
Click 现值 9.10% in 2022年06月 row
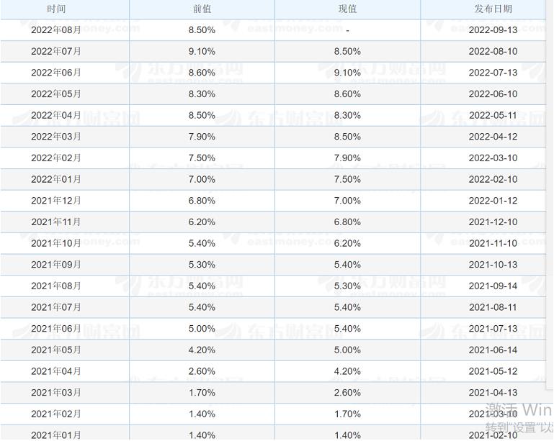[x=347, y=73]
